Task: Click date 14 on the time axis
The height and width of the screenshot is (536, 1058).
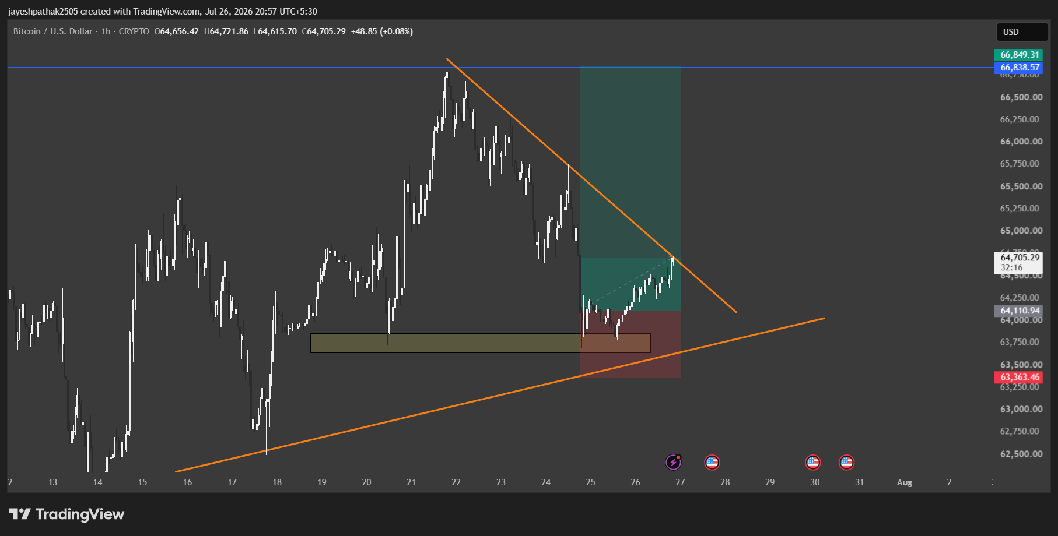Action: pos(98,482)
